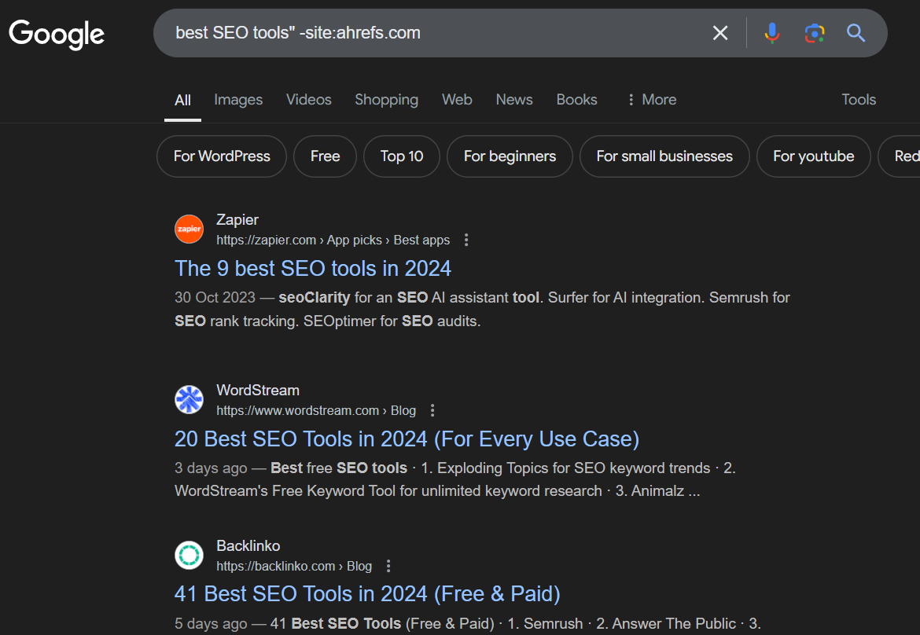Click the Zapier favicon icon
This screenshot has height=635, width=920.
(x=189, y=229)
